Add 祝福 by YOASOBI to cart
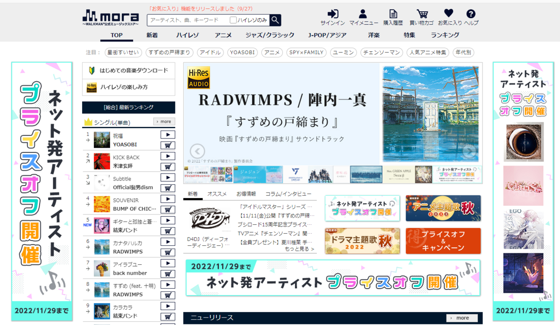The height and width of the screenshot is (325, 560). point(168,145)
